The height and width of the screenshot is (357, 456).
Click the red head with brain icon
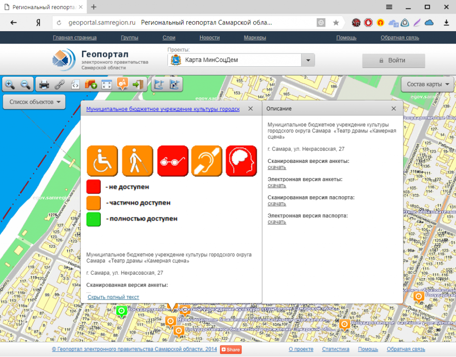tap(241, 161)
